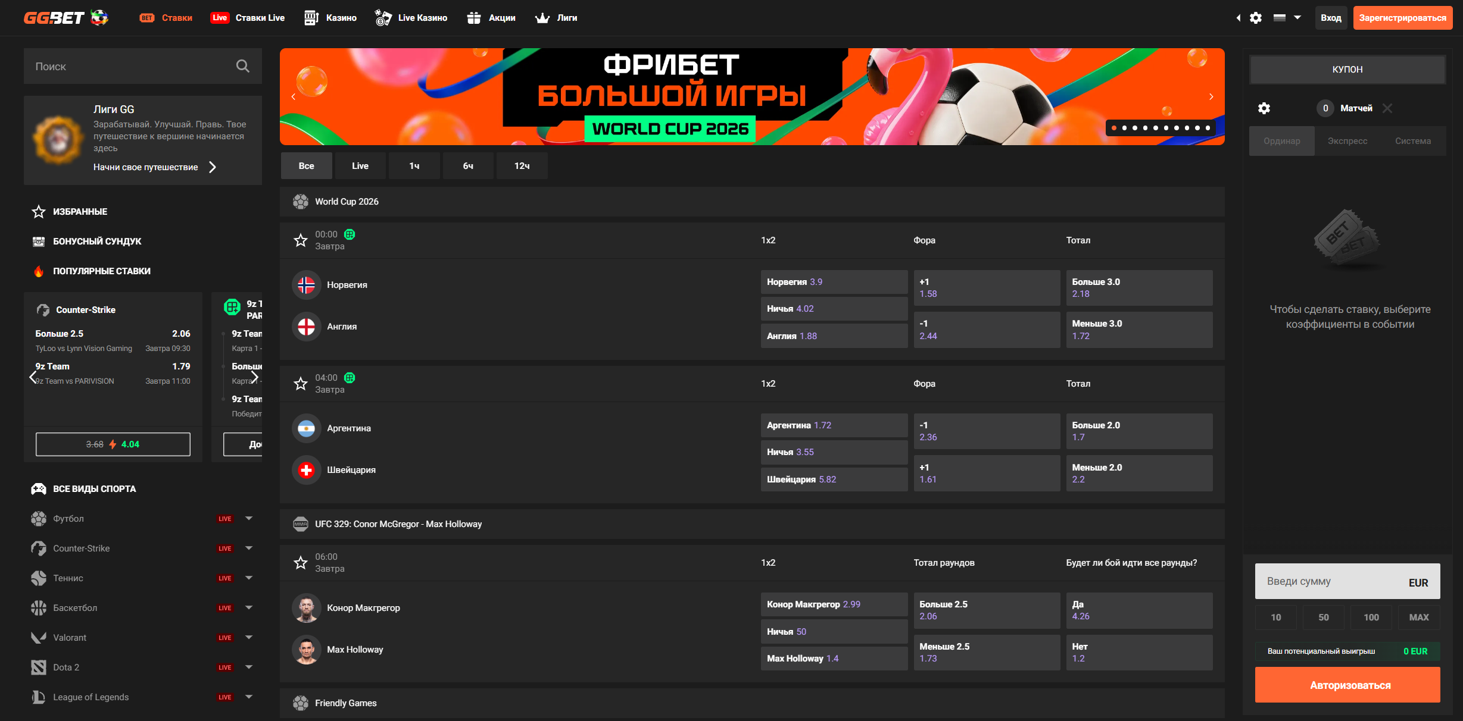This screenshot has height=721, width=1463.
Task: Select League of Legends icon in sidebar
Action: [39, 697]
